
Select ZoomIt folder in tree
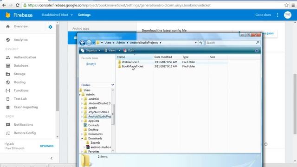click(x=95, y=143)
